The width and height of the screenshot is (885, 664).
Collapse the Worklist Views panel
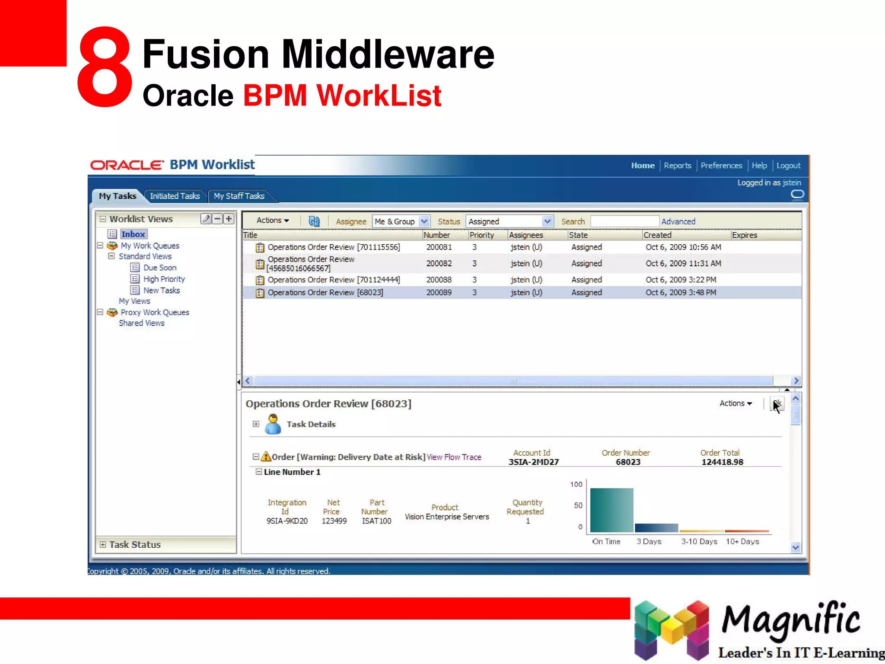[103, 219]
